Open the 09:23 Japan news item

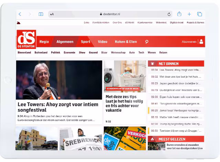pos(176,83)
